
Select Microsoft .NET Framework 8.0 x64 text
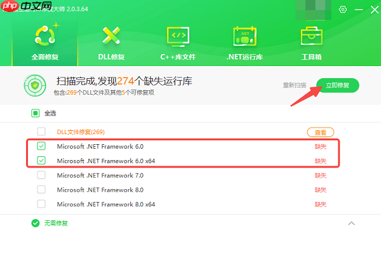(106, 204)
